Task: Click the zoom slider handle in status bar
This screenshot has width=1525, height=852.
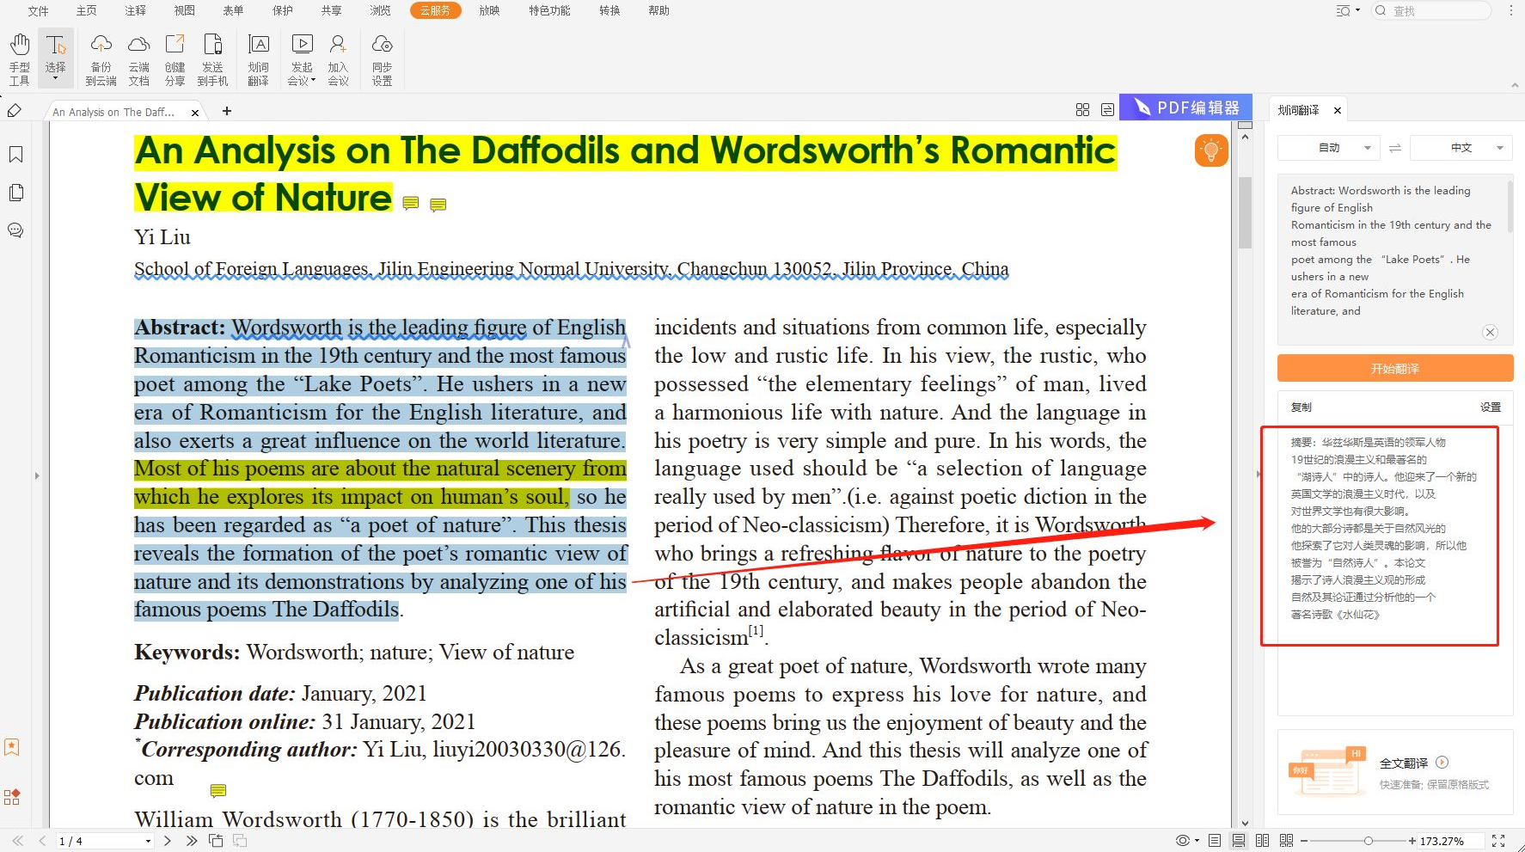Action: tap(1368, 841)
